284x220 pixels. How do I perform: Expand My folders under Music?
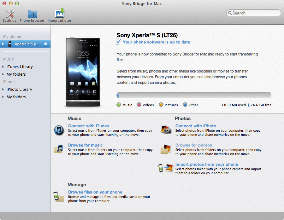click(3, 74)
